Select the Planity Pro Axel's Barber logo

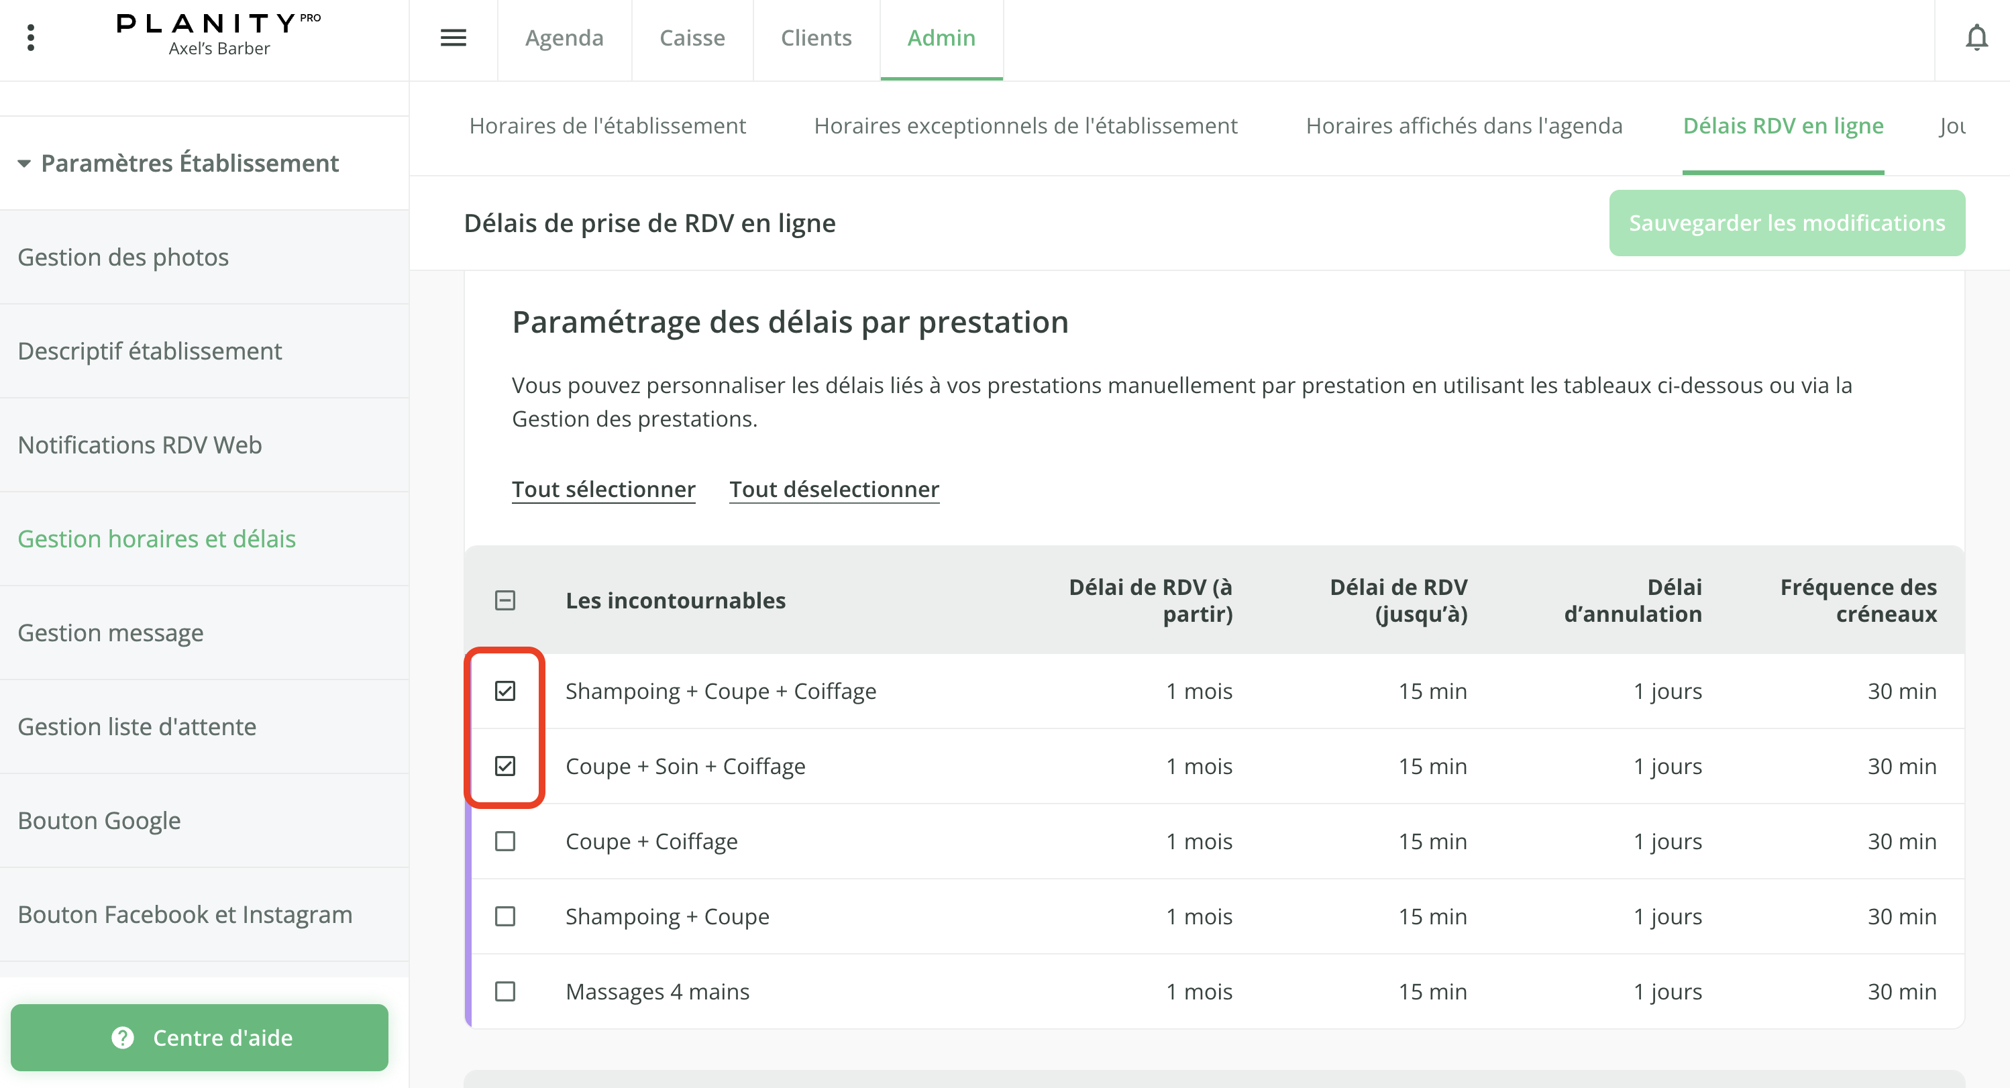click(219, 34)
